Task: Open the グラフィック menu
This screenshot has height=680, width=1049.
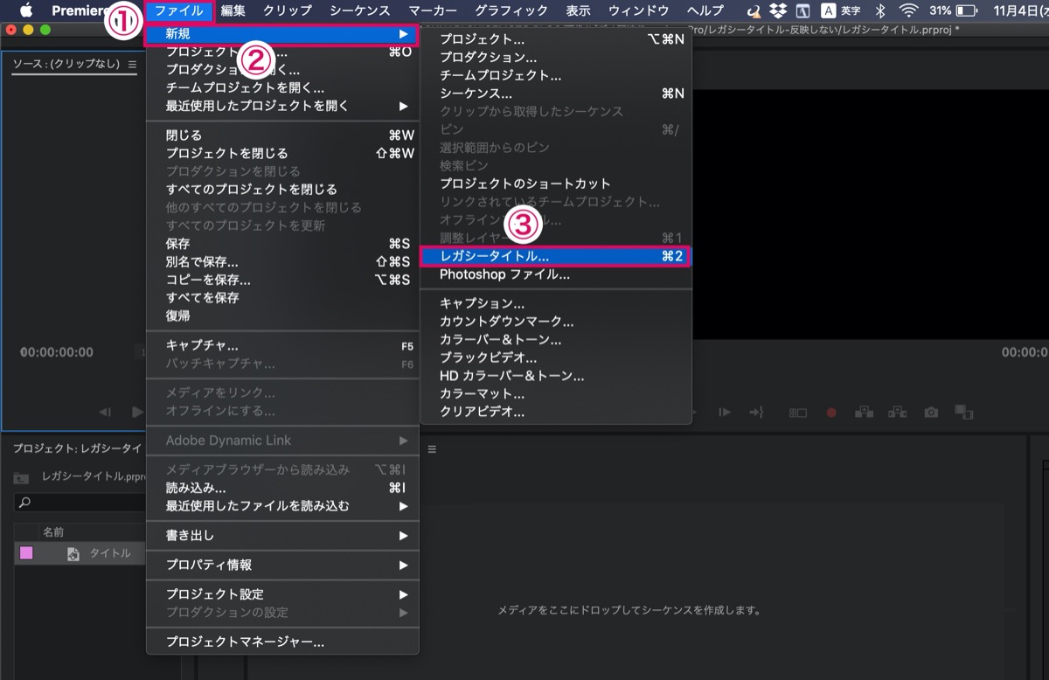Action: pyautogui.click(x=511, y=10)
